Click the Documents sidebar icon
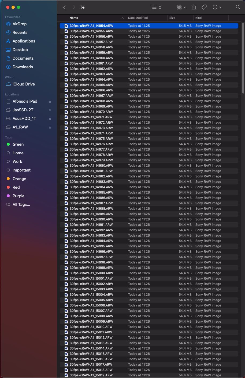The height and width of the screenshot is (378, 245). pyautogui.click(x=8, y=58)
